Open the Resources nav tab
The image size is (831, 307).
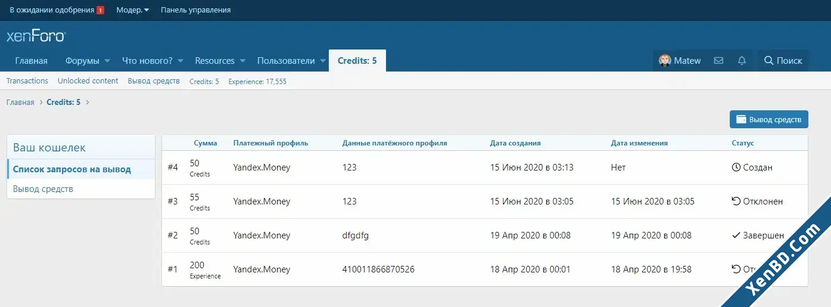[x=214, y=61]
